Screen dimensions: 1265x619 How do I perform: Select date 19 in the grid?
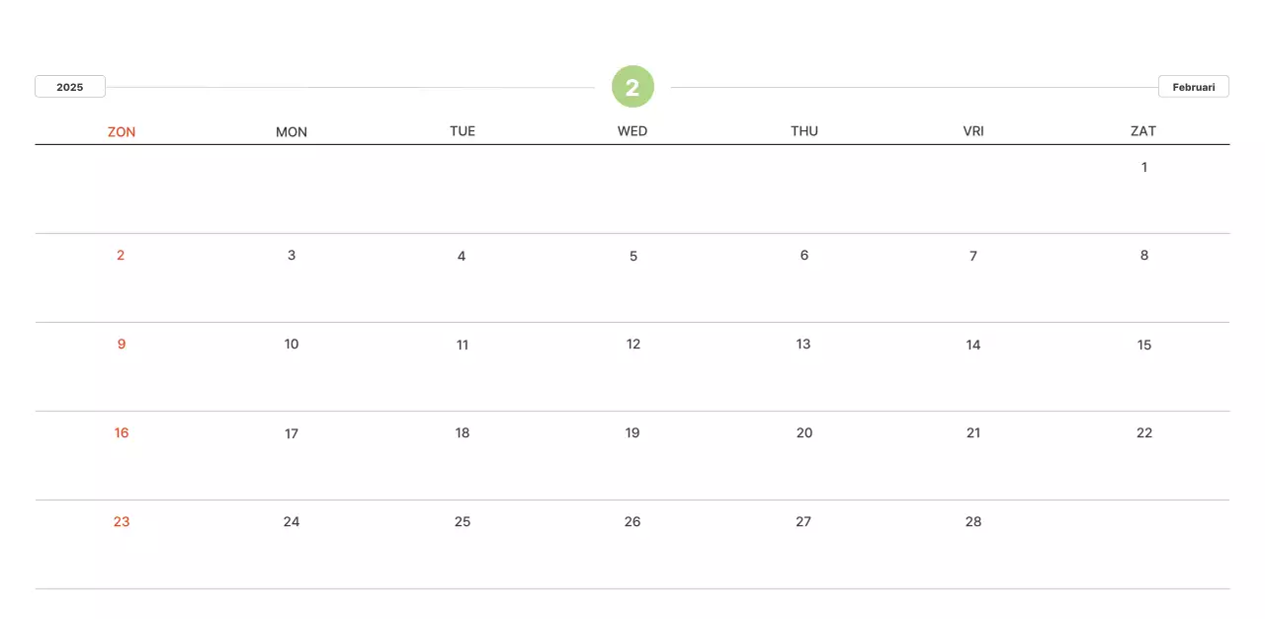coord(632,432)
